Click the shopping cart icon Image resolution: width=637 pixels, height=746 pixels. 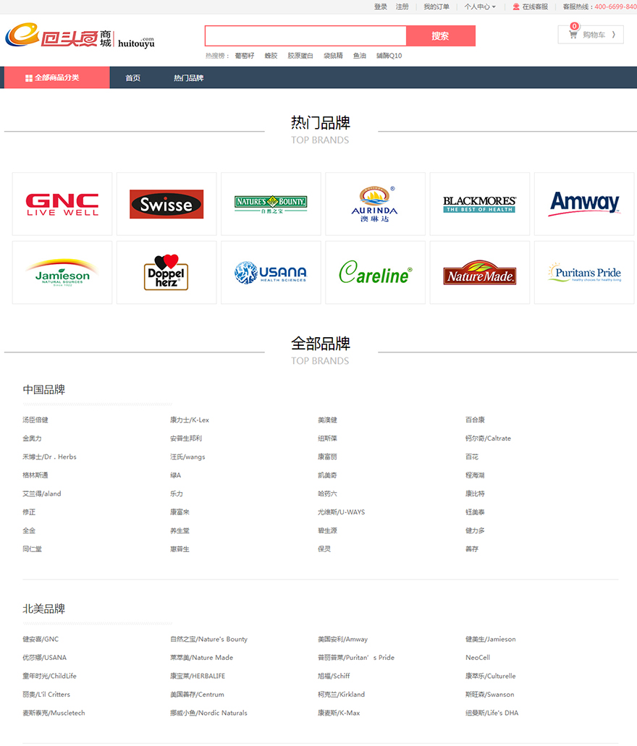[x=573, y=35]
